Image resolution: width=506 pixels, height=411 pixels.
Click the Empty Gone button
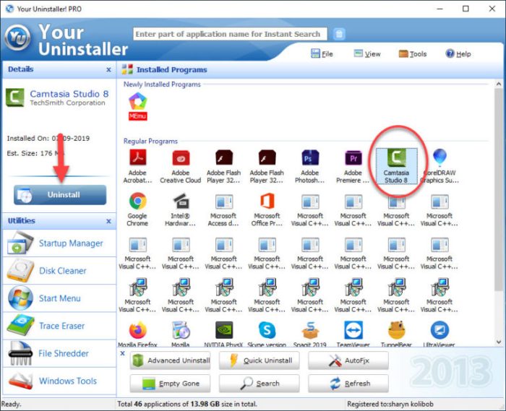coord(171,384)
